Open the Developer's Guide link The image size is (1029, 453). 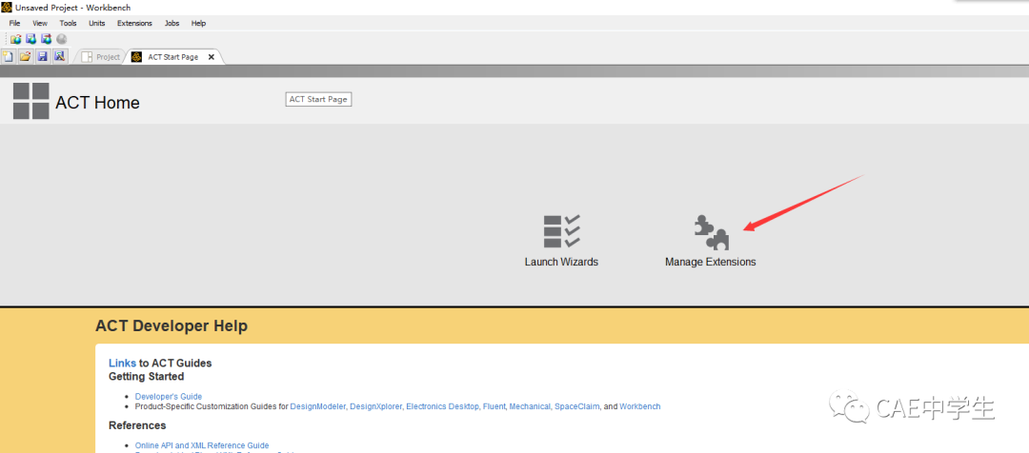pos(169,397)
